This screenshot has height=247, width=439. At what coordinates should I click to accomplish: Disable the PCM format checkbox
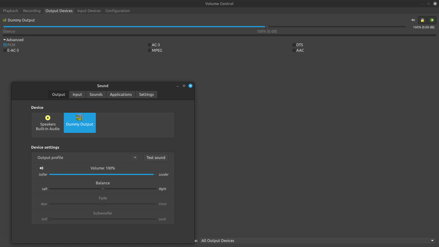pos(4,45)
